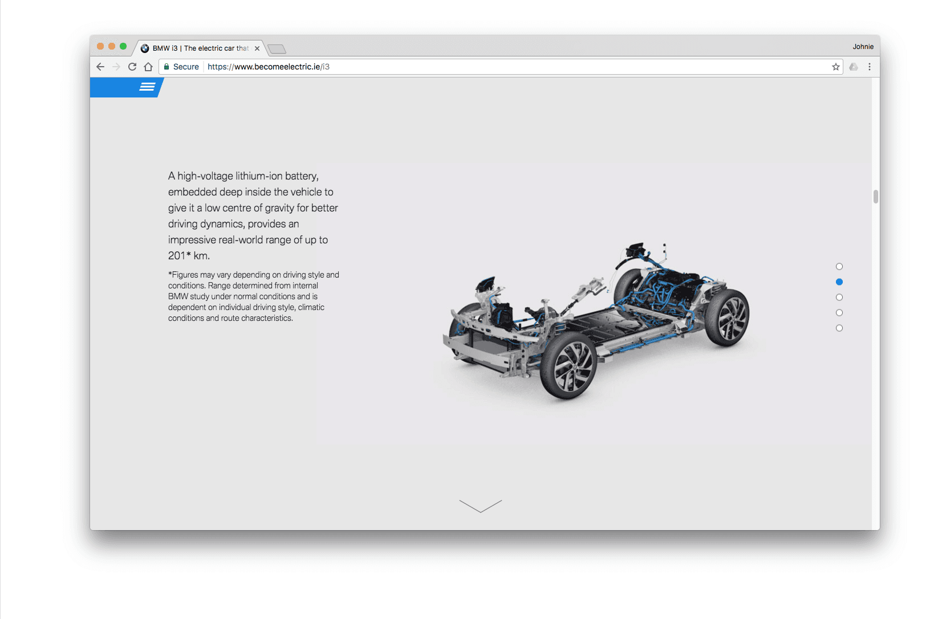Click the green window zoom button

[x=123, y=46]
